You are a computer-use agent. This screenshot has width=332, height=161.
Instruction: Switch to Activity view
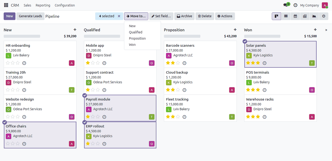click(x=324, y=16)
